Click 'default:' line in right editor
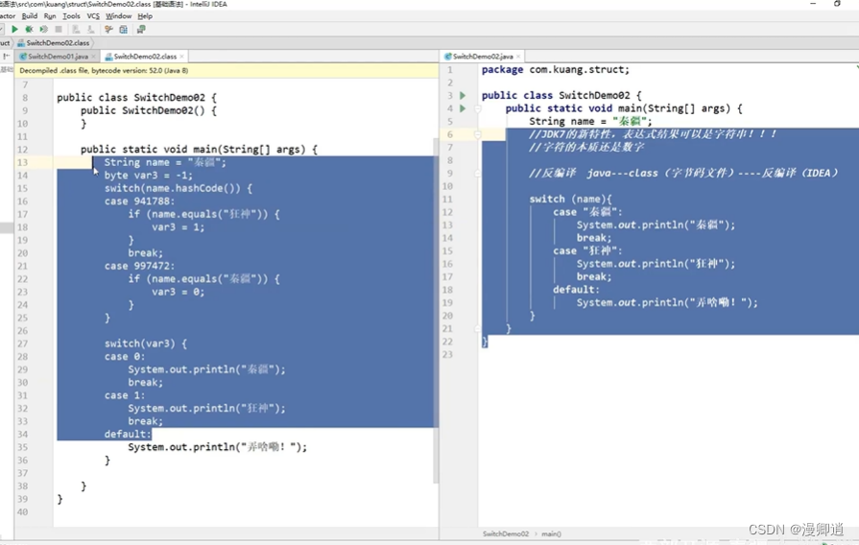 (576, 290)
